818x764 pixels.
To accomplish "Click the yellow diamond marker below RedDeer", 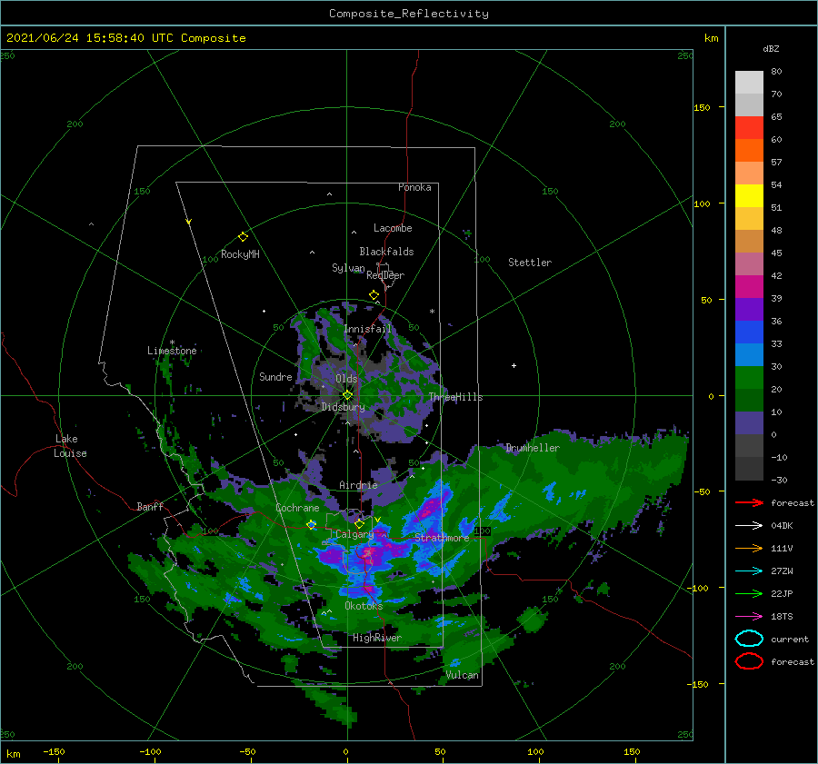I will point(374,295).
